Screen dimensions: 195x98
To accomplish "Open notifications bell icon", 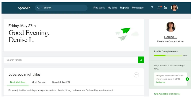I will pos(159,8).
